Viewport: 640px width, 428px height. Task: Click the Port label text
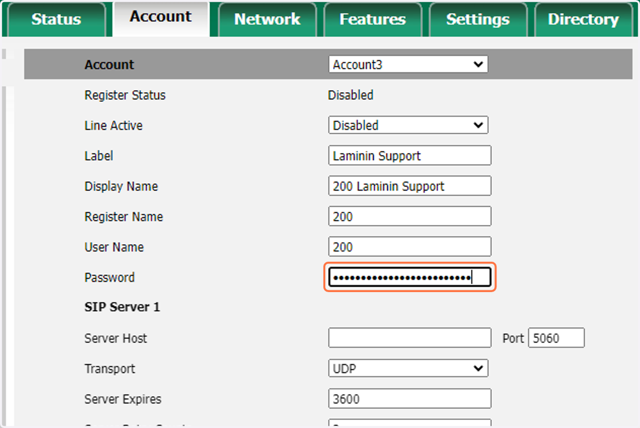point(513,338)
